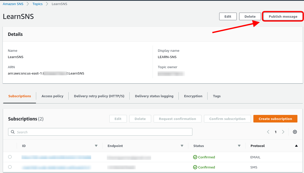Switch to the Tags tab
The width and height of the screenshot is (304, 173).
[217, 96]
